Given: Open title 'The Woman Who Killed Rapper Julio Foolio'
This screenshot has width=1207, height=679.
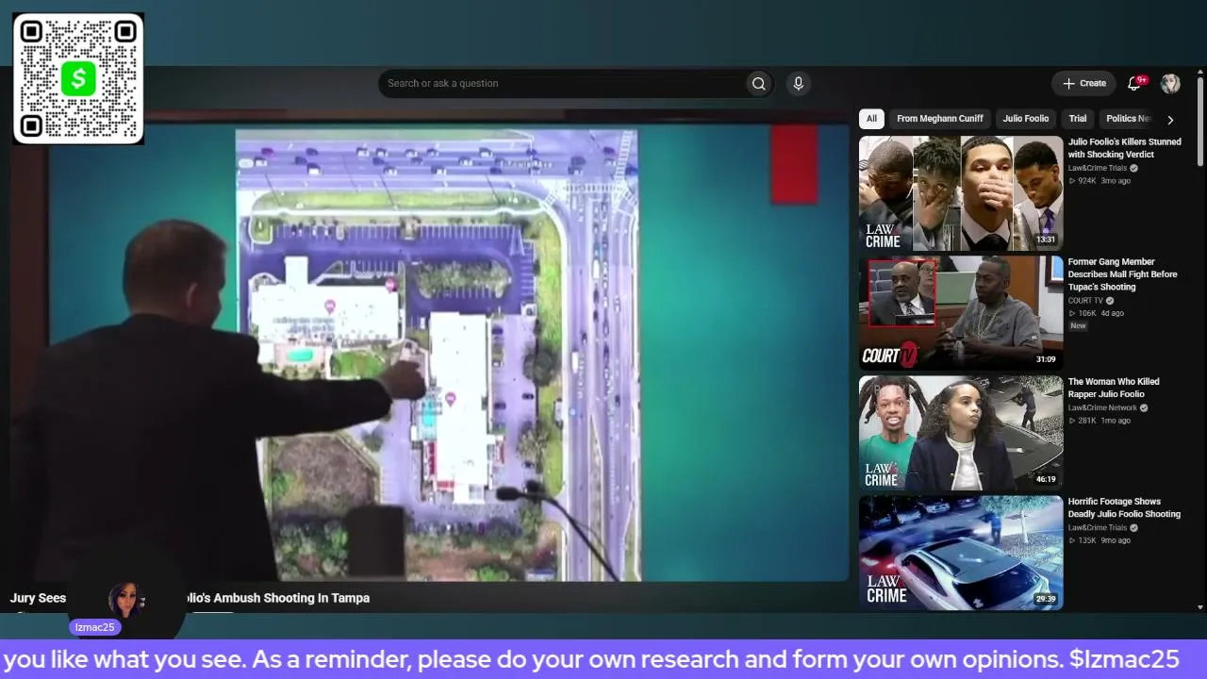Looking at the screenshot, I should [x=1114, y=388].
